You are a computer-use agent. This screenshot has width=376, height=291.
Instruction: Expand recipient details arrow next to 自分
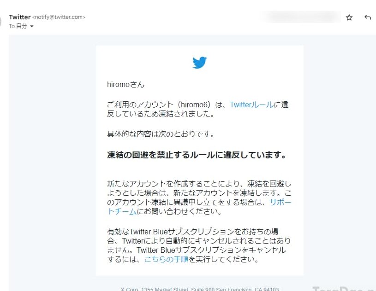(32, 27)
